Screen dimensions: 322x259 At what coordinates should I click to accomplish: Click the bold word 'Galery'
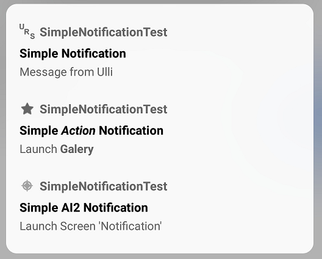pyautogui.click(x=77, y=149)
